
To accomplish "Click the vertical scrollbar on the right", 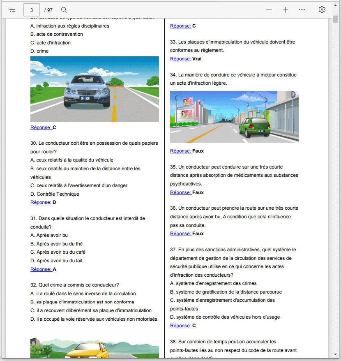I will [x=335, y=164].
